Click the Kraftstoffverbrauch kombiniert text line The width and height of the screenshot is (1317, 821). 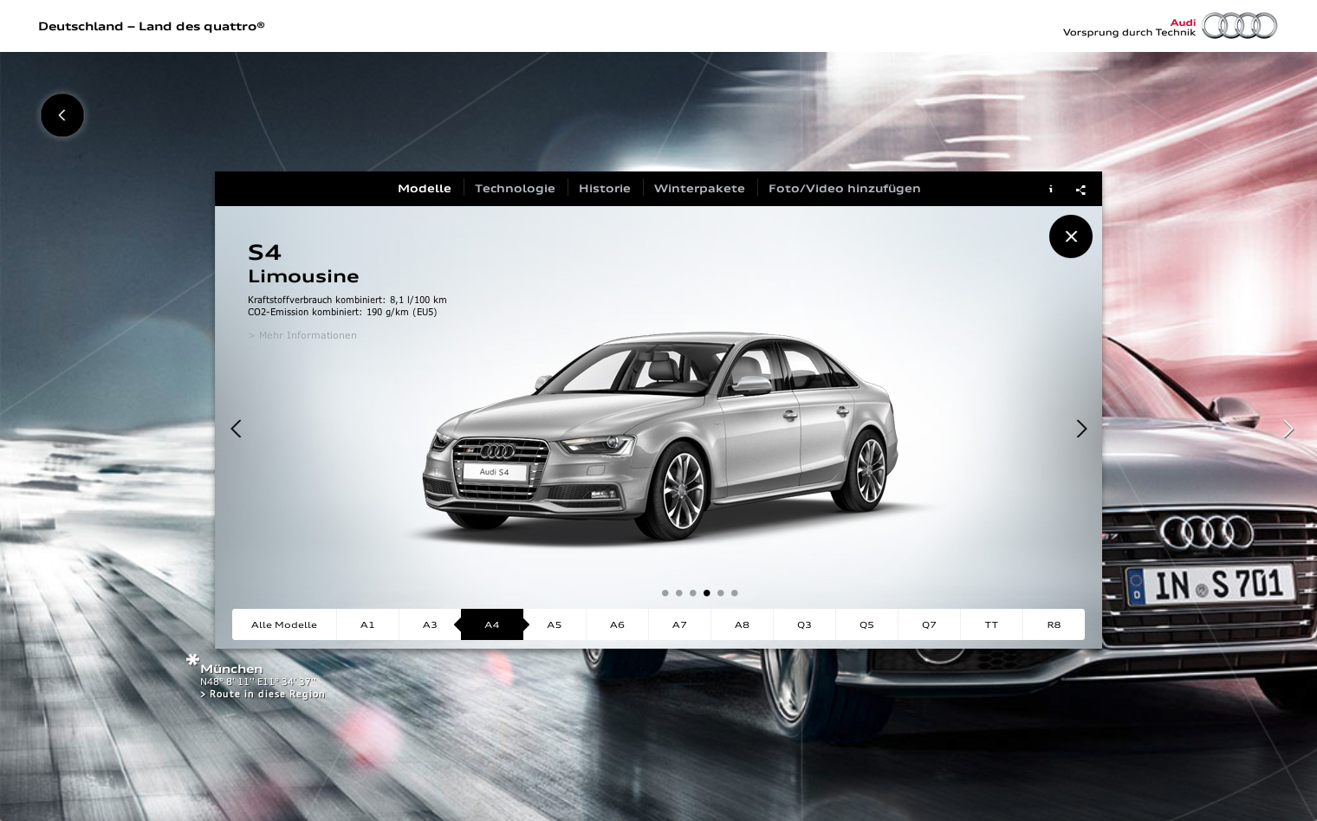347,300
